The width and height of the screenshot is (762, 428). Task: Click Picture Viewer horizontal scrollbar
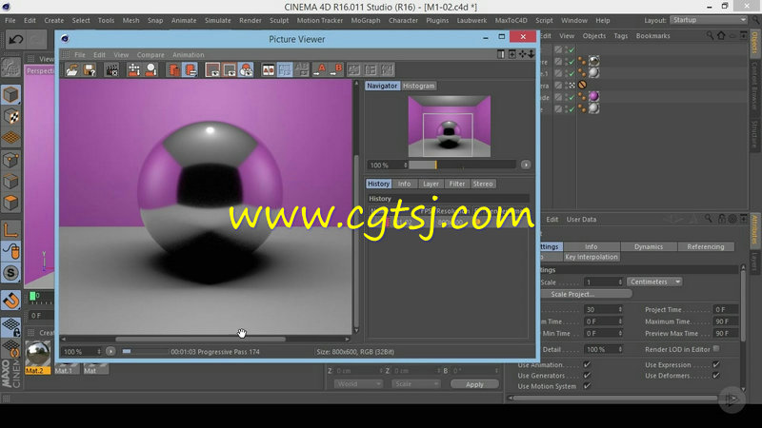pyautogui.click(x=200, y=340)
